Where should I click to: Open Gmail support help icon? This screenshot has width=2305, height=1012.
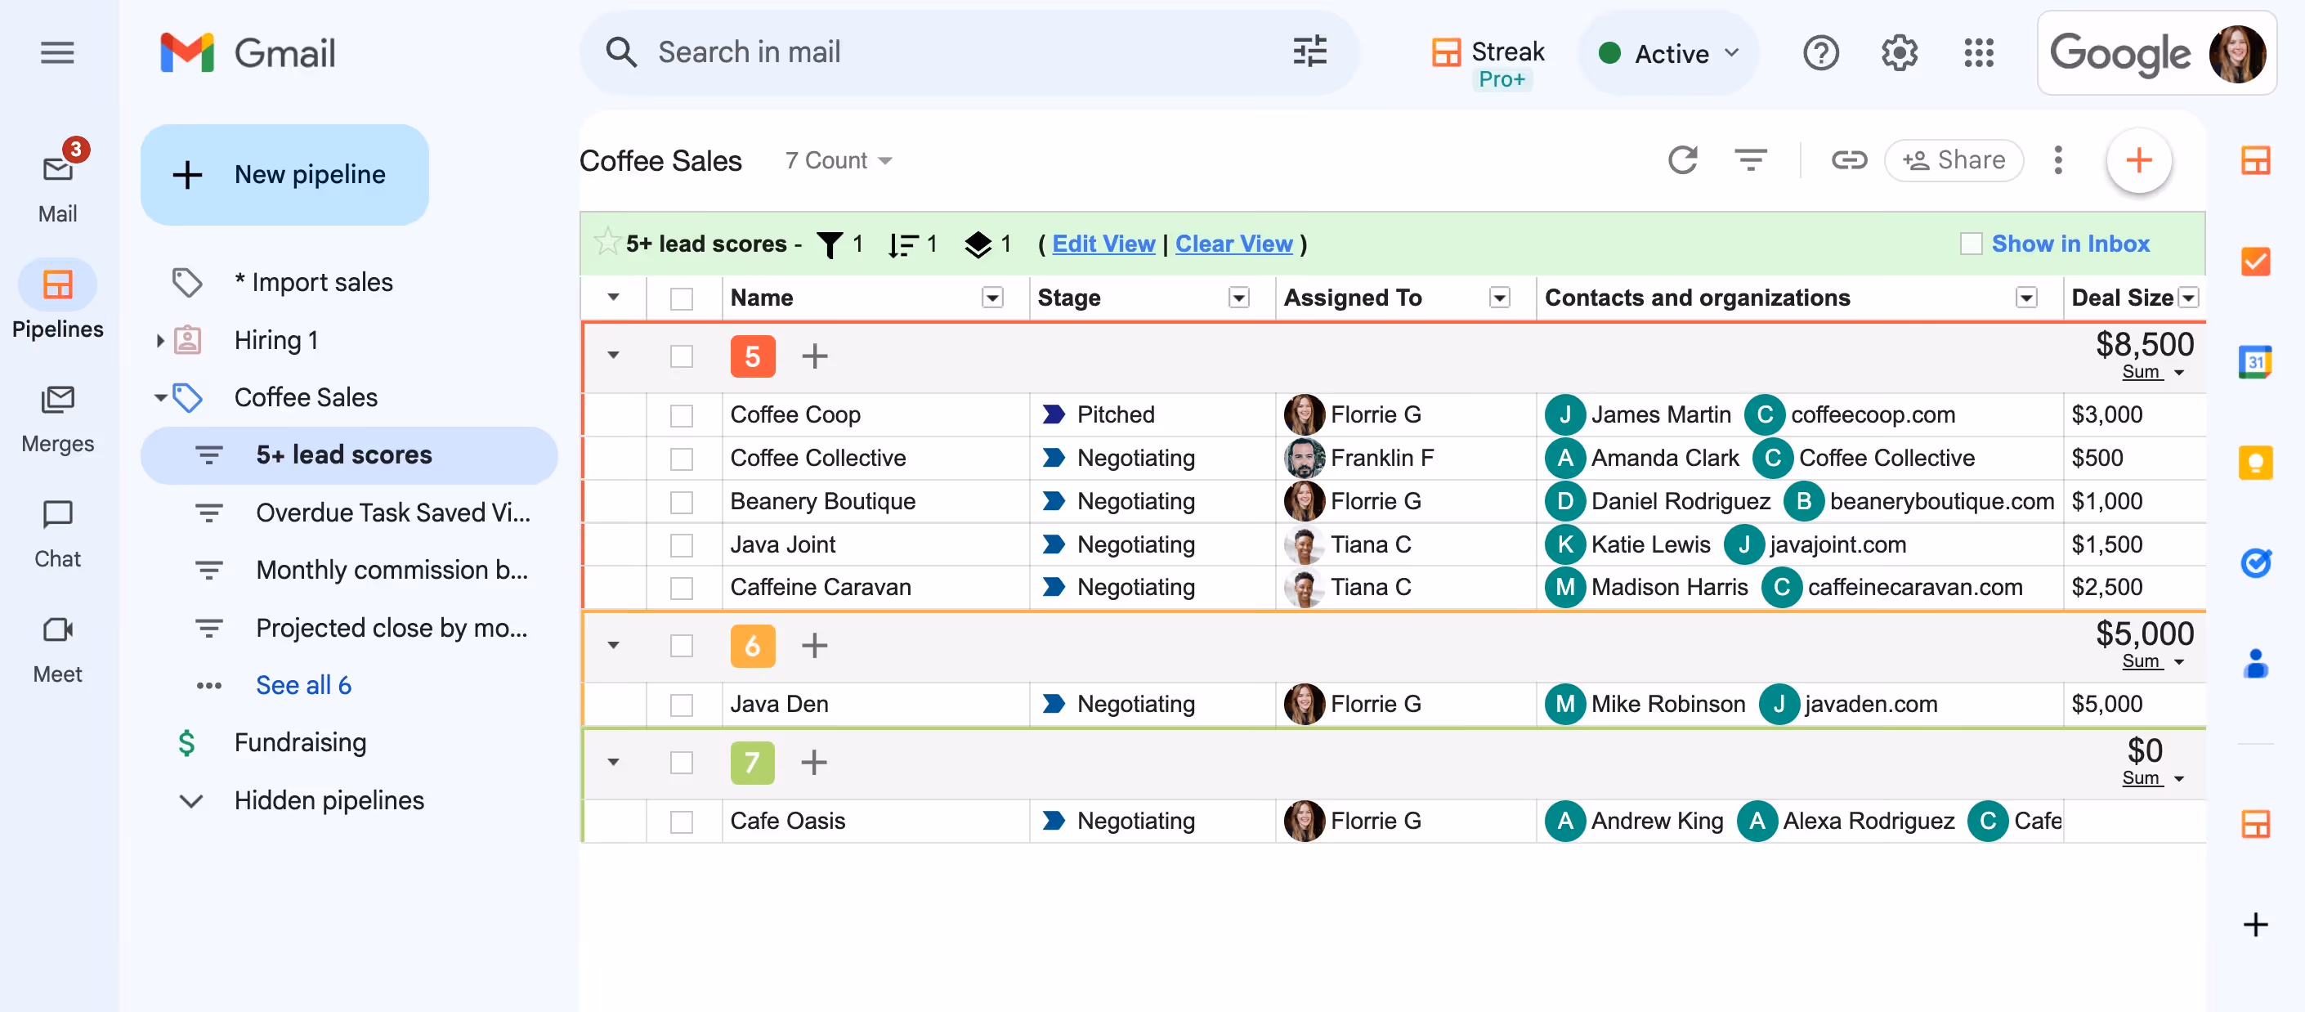click(x=1821, y=53)
